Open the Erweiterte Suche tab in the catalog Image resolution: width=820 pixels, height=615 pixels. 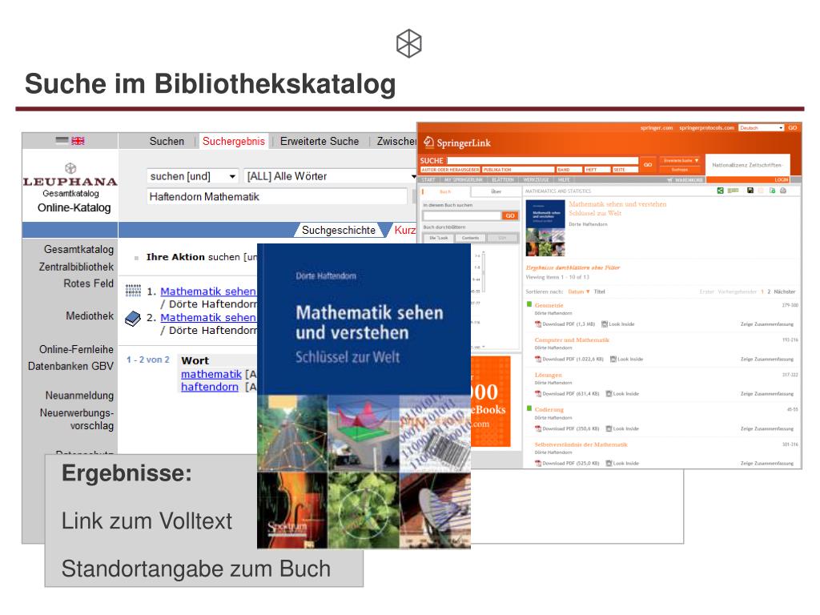click(320, 141)
